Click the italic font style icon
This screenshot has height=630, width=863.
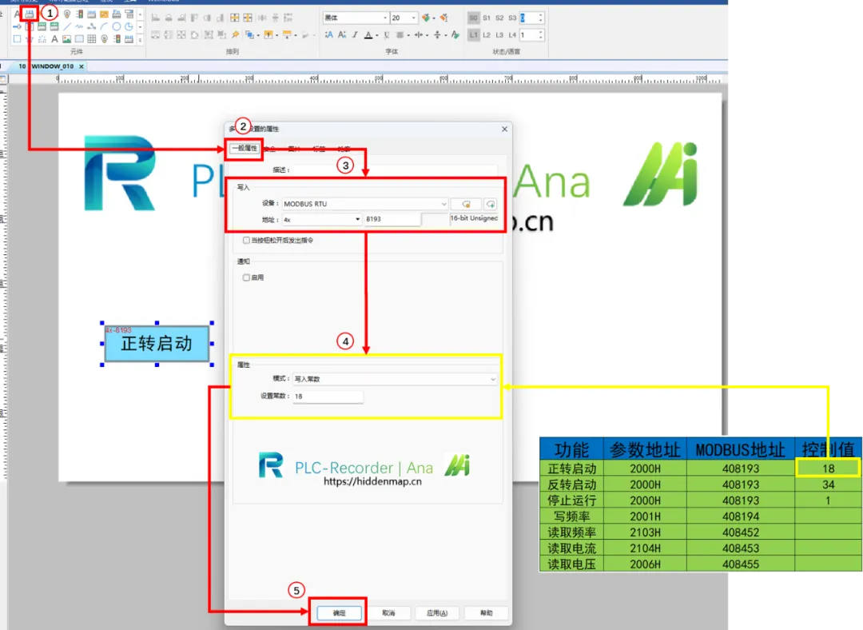pyautogui.click(x=355, y=34)
